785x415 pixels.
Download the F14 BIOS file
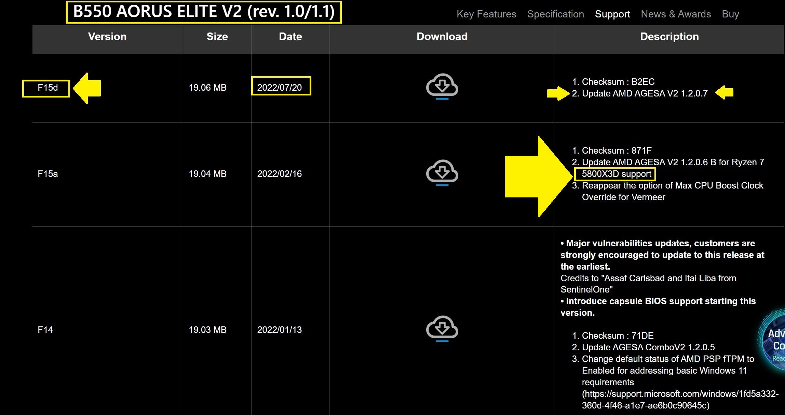tap(442, 329)
